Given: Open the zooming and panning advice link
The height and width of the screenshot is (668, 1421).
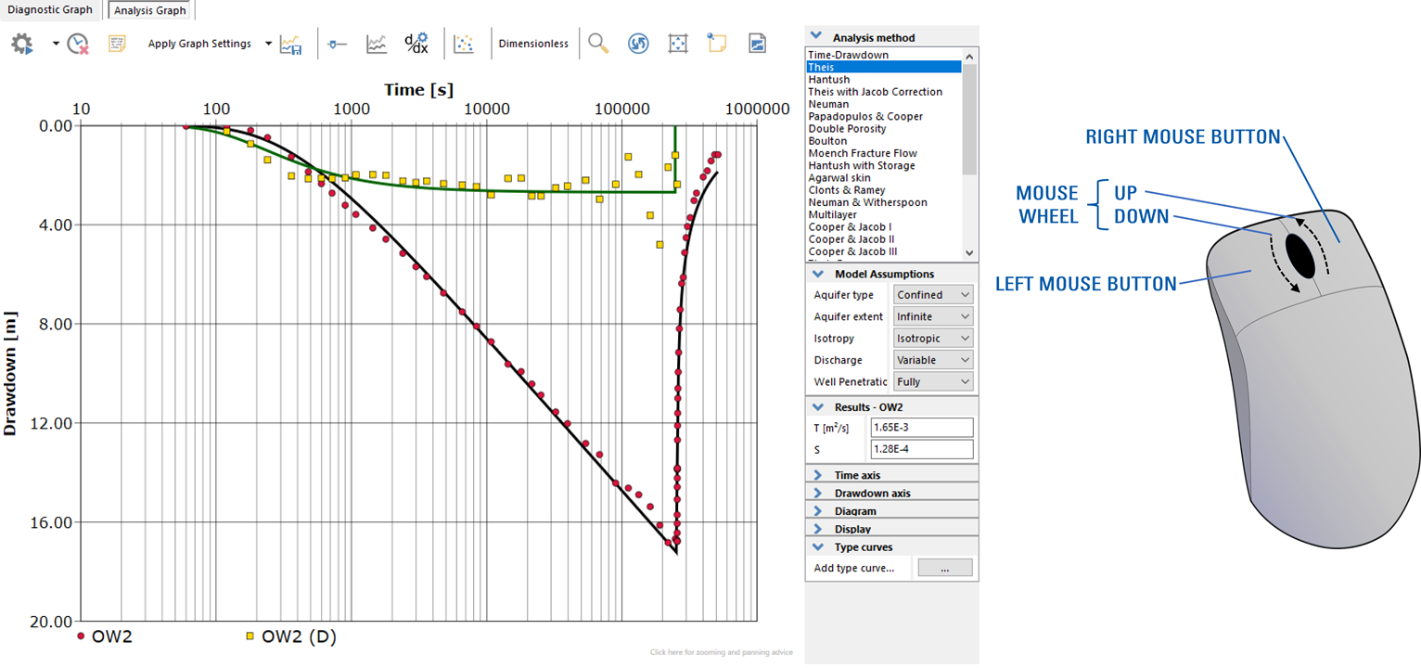Looking at the screenshot, I should click(x=721, y=652).
